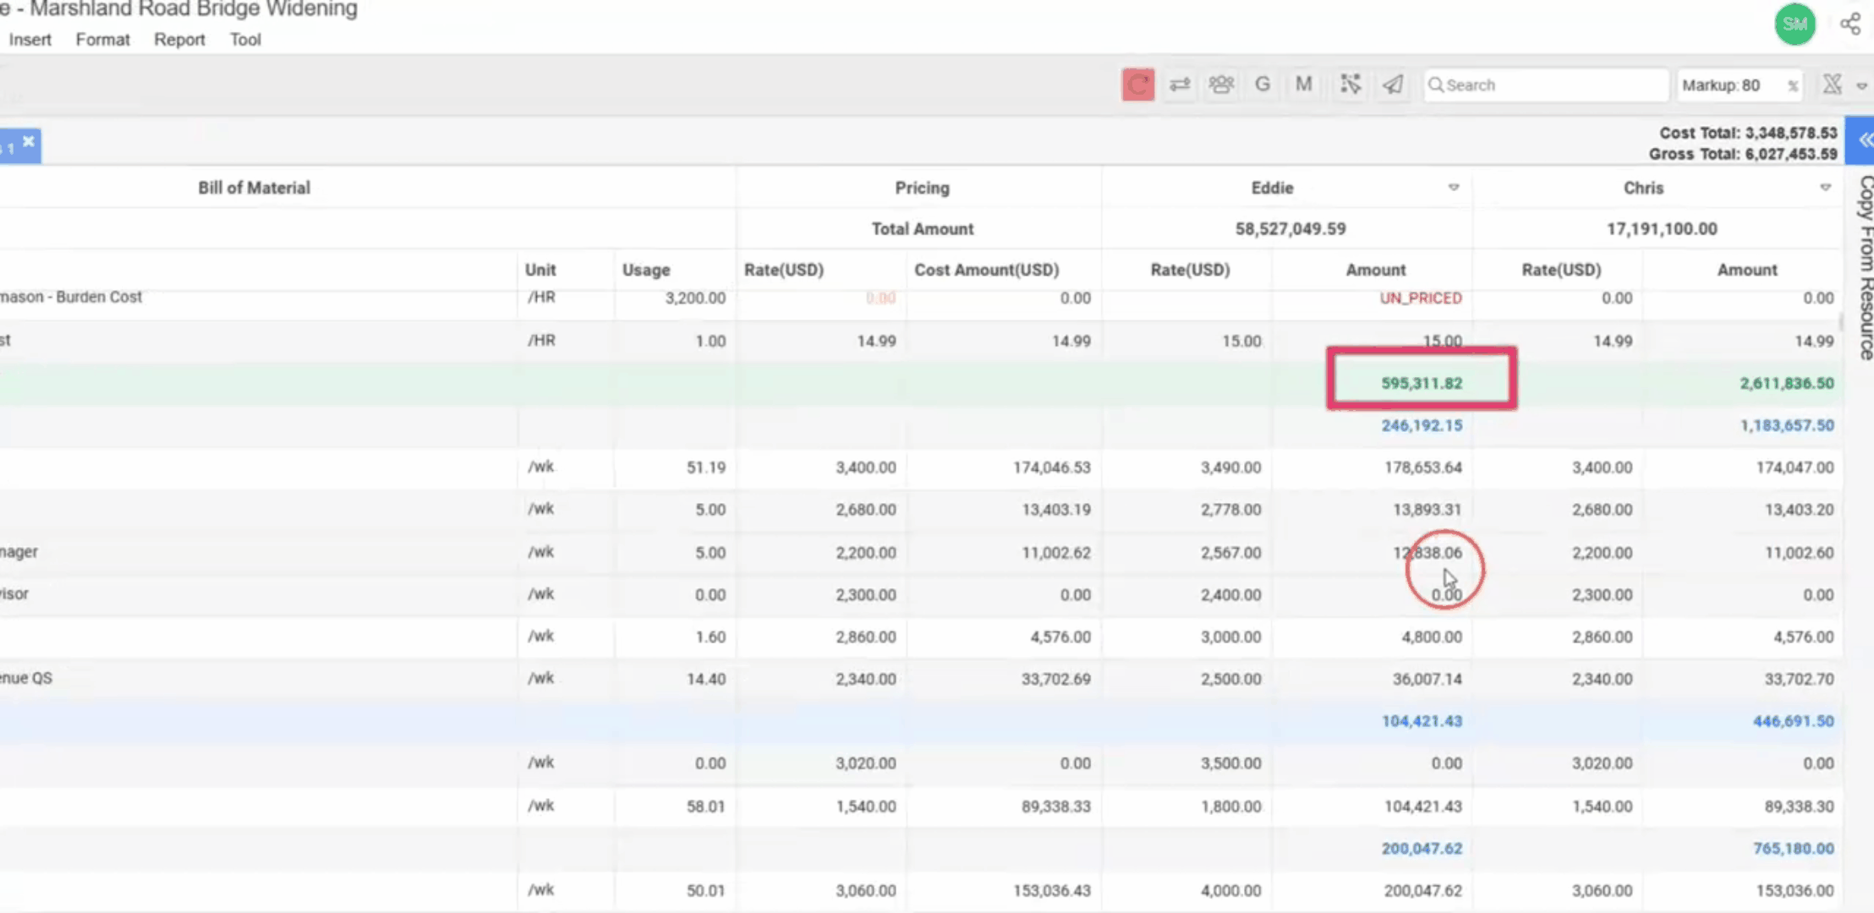
Task: Click the M toolbar button
Action: (1303, 85)
